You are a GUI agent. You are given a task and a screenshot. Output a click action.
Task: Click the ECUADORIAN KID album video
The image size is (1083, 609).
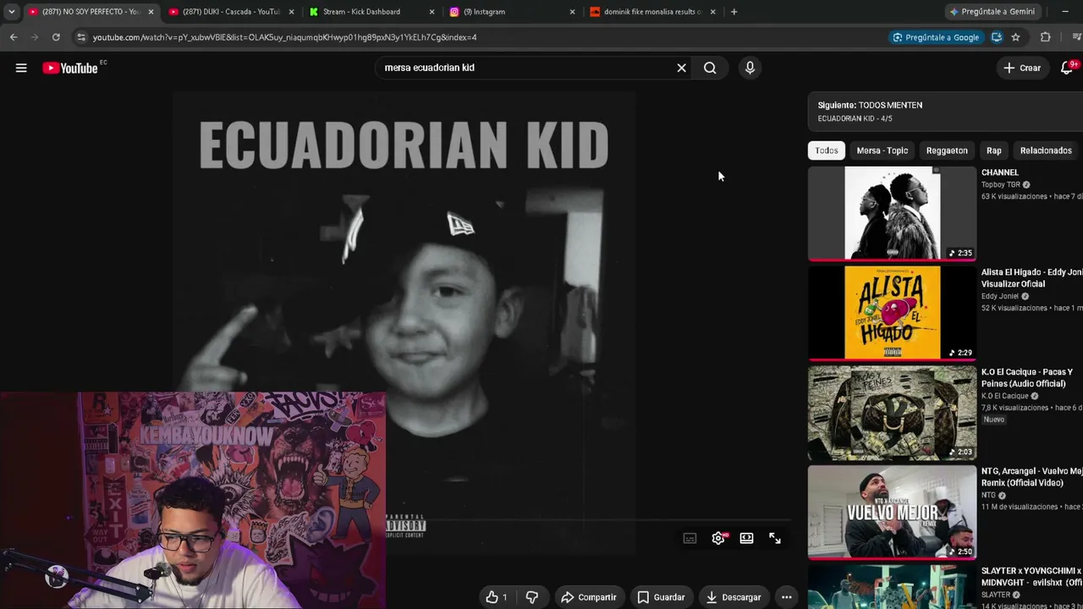pyautogui.click(x=404, y=323)
